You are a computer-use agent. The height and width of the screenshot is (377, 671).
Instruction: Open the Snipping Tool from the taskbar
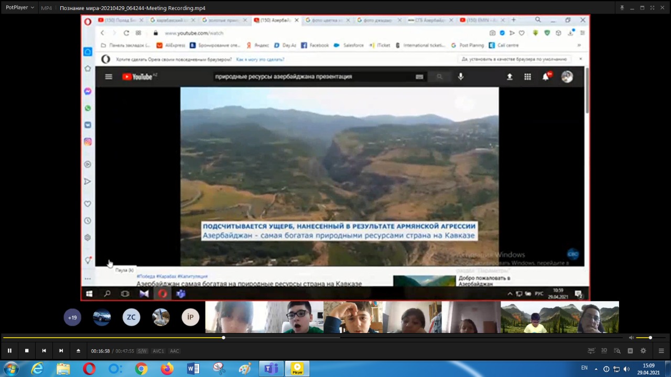click(219, 369)
